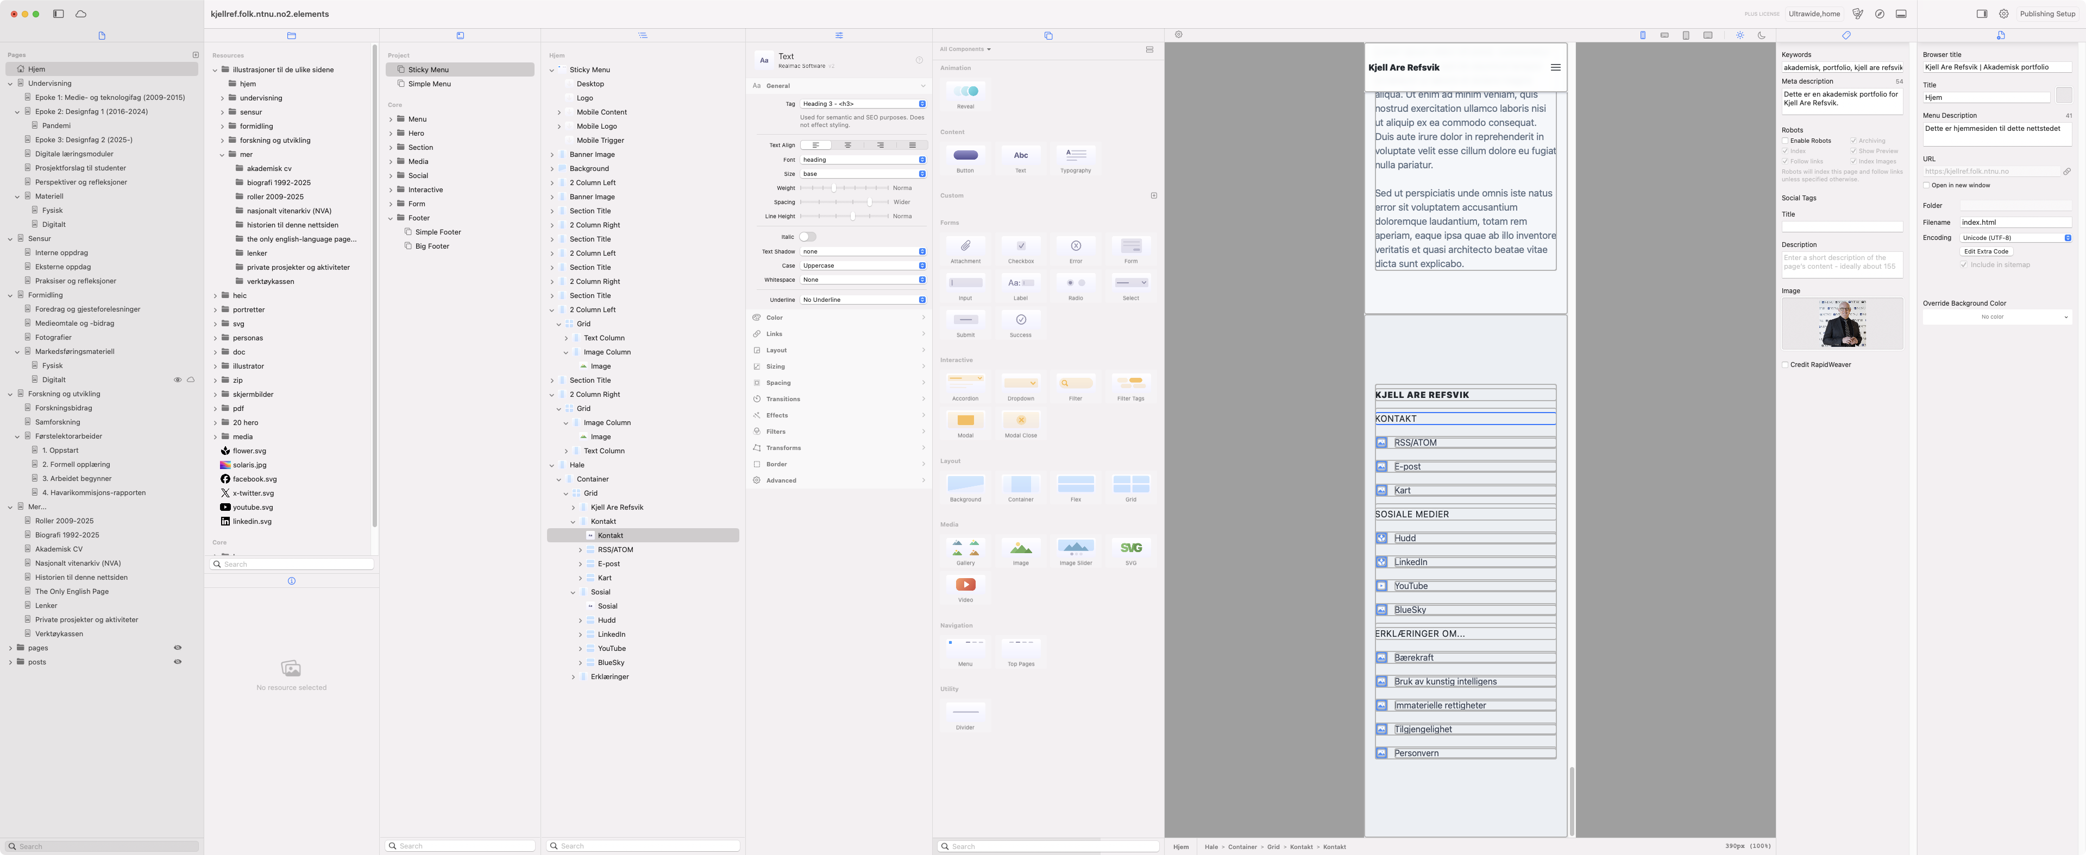Select the Image Slider component
The width and height of the screenshot is (2086, 855).
[1076, 548]
